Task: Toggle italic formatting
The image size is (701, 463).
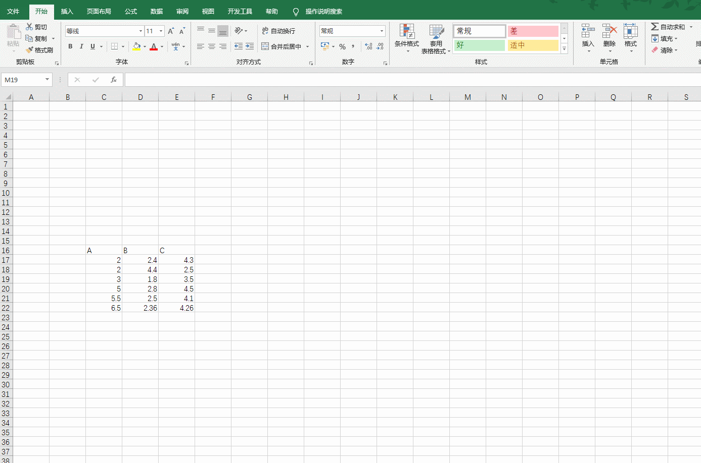Action: pos(81,46)
